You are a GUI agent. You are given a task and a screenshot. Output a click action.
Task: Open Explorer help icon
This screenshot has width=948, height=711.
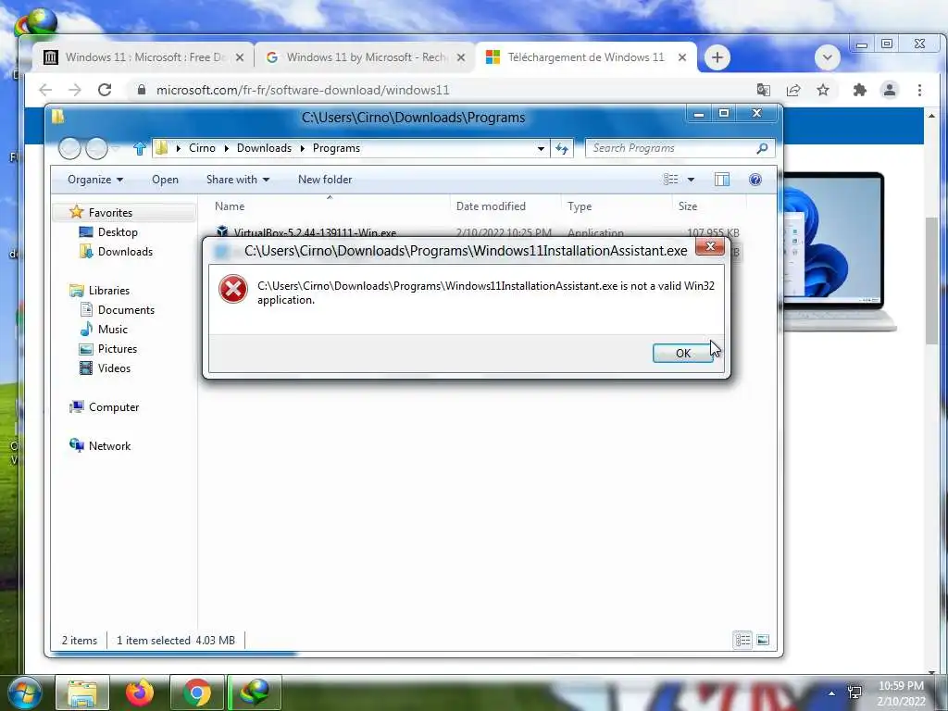pos(755,179)
